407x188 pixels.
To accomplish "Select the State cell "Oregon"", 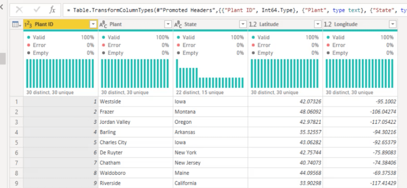I will pyautogui.click(x=210, y=122).
